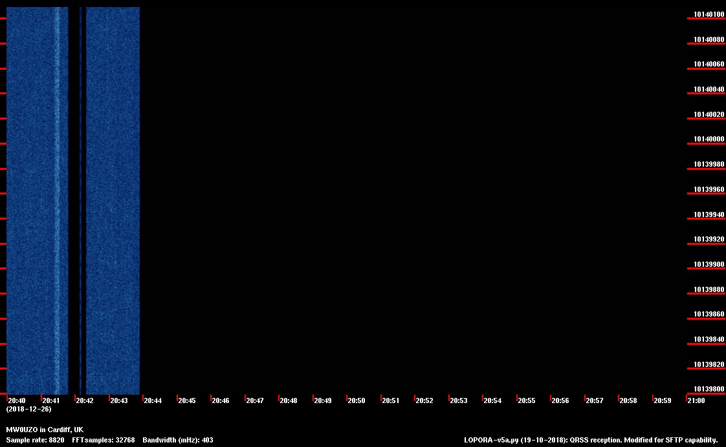Viewport: 726px width, 447px height.
Task: Pick the 10139900 frequency scale label
Action: 709,264
